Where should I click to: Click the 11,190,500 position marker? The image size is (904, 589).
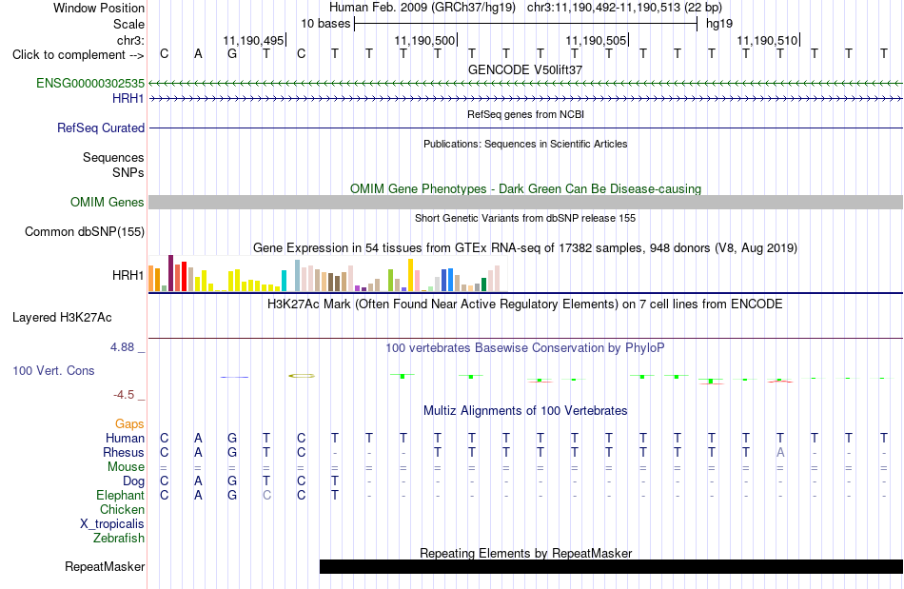coord(425,40)
